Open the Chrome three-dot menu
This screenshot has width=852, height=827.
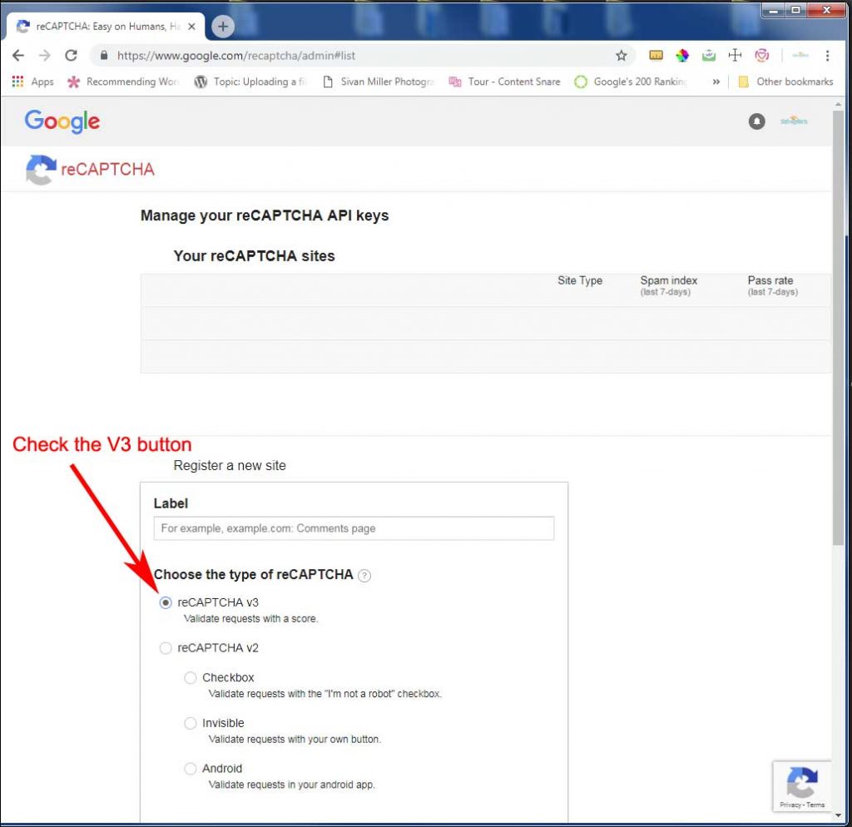pyautogui.click(x=827, y=56)
